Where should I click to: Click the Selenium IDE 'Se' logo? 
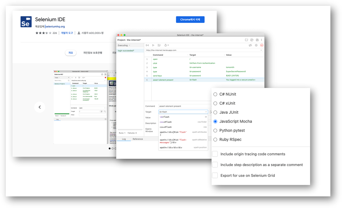[26, 22]
